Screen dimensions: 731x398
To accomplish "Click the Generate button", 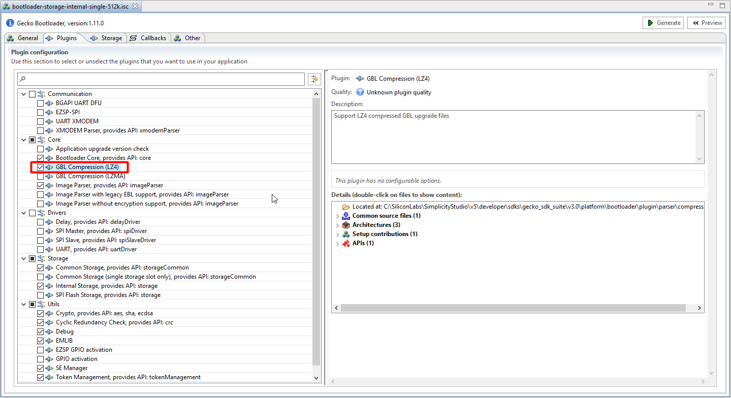I will pyautogui.click(x=663, y=23).
